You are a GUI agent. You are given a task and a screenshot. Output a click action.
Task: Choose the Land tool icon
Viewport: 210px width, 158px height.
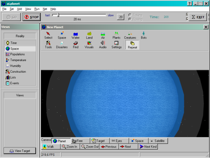coord(89,35)
